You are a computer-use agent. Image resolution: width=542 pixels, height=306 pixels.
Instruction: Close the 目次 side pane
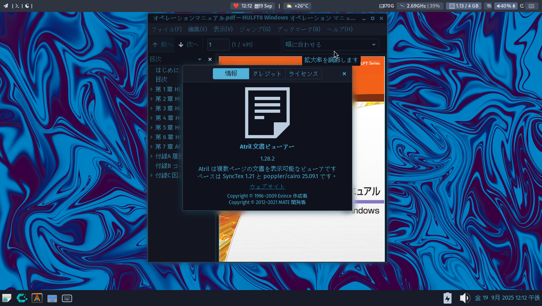(210, 59)
